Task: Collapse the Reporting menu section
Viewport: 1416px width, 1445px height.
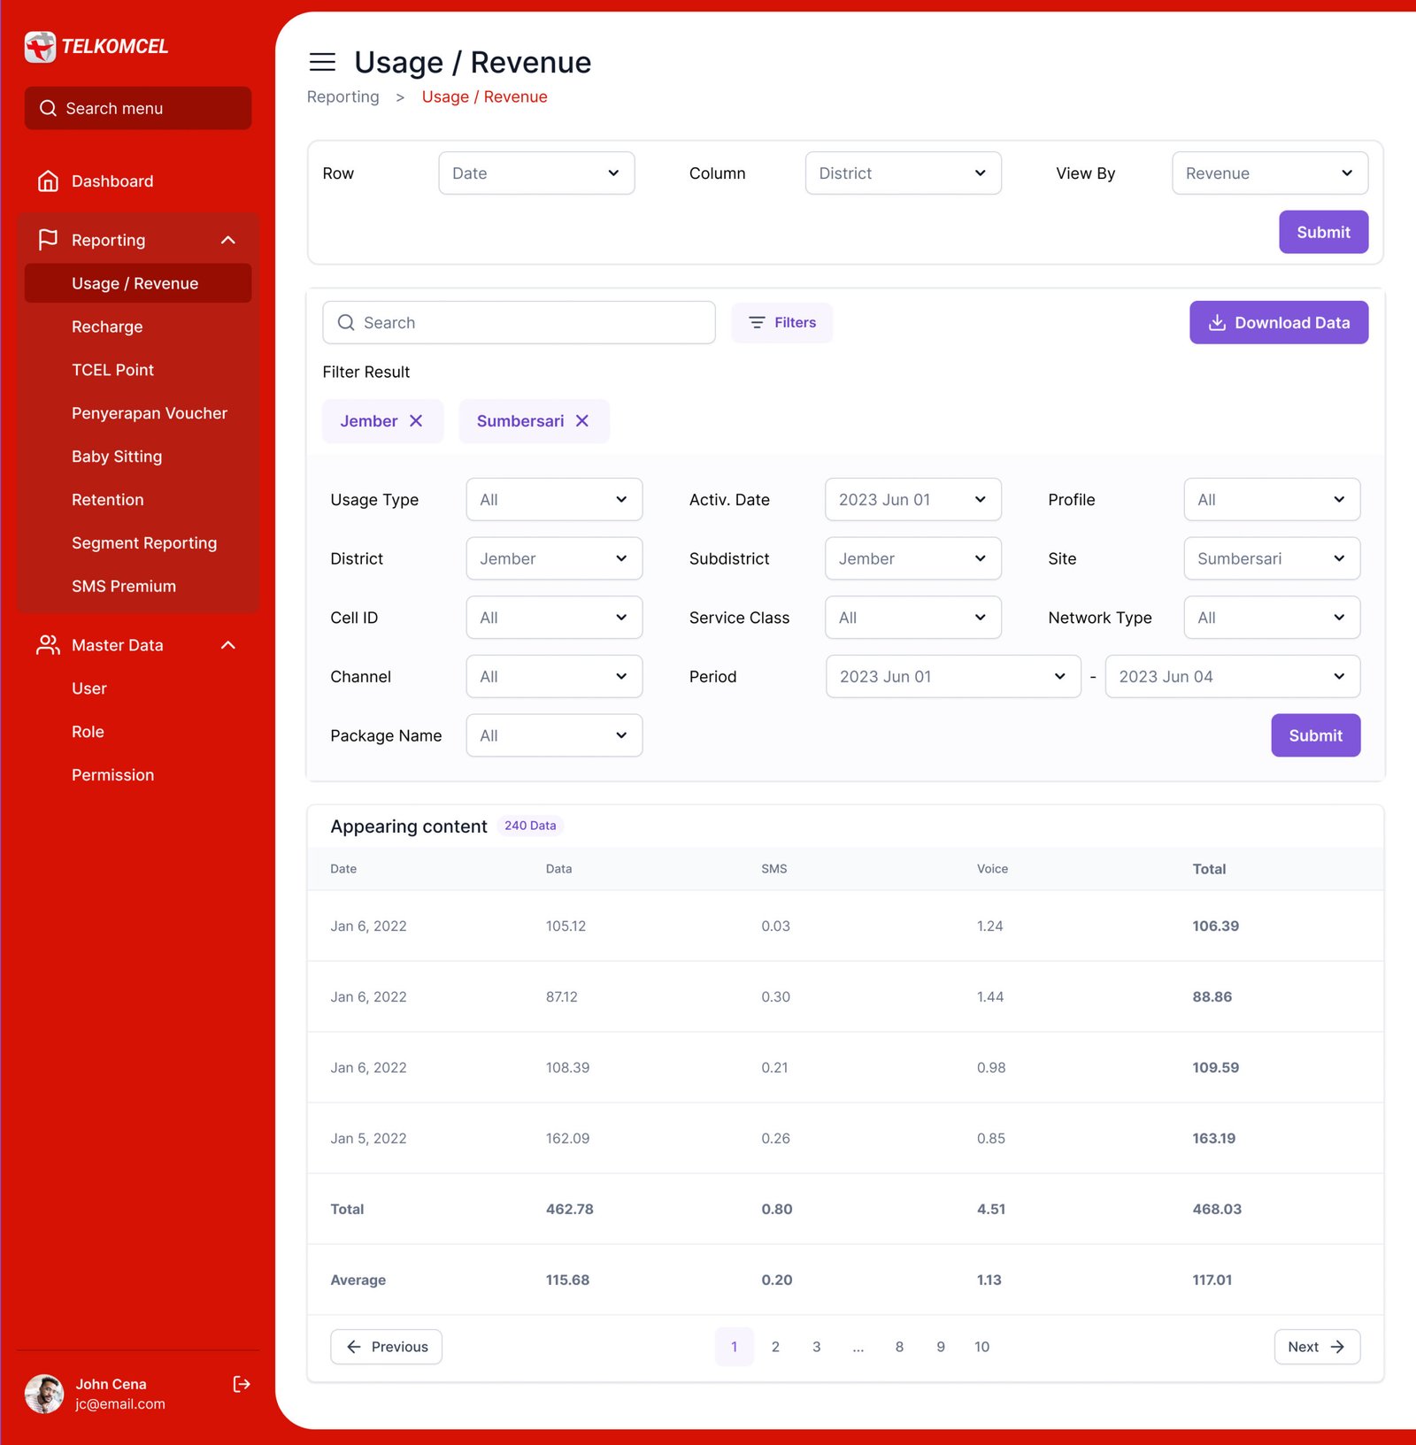Action: coord(227,241)
